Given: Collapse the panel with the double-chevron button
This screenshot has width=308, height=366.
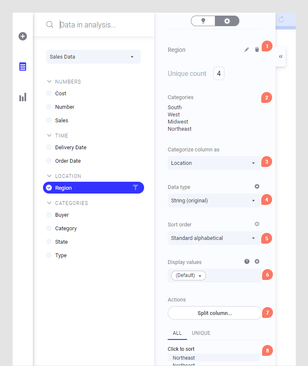Looking at the screenshot, I should (281, 57).
